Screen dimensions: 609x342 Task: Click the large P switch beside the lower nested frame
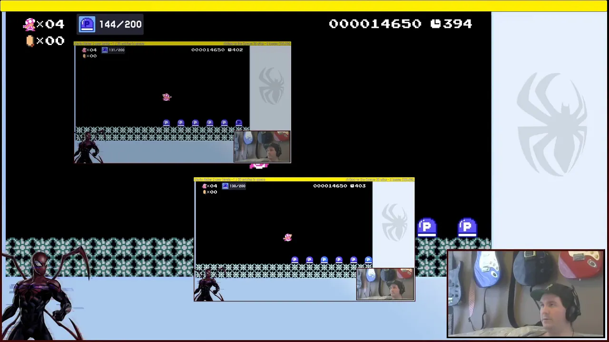427,227
